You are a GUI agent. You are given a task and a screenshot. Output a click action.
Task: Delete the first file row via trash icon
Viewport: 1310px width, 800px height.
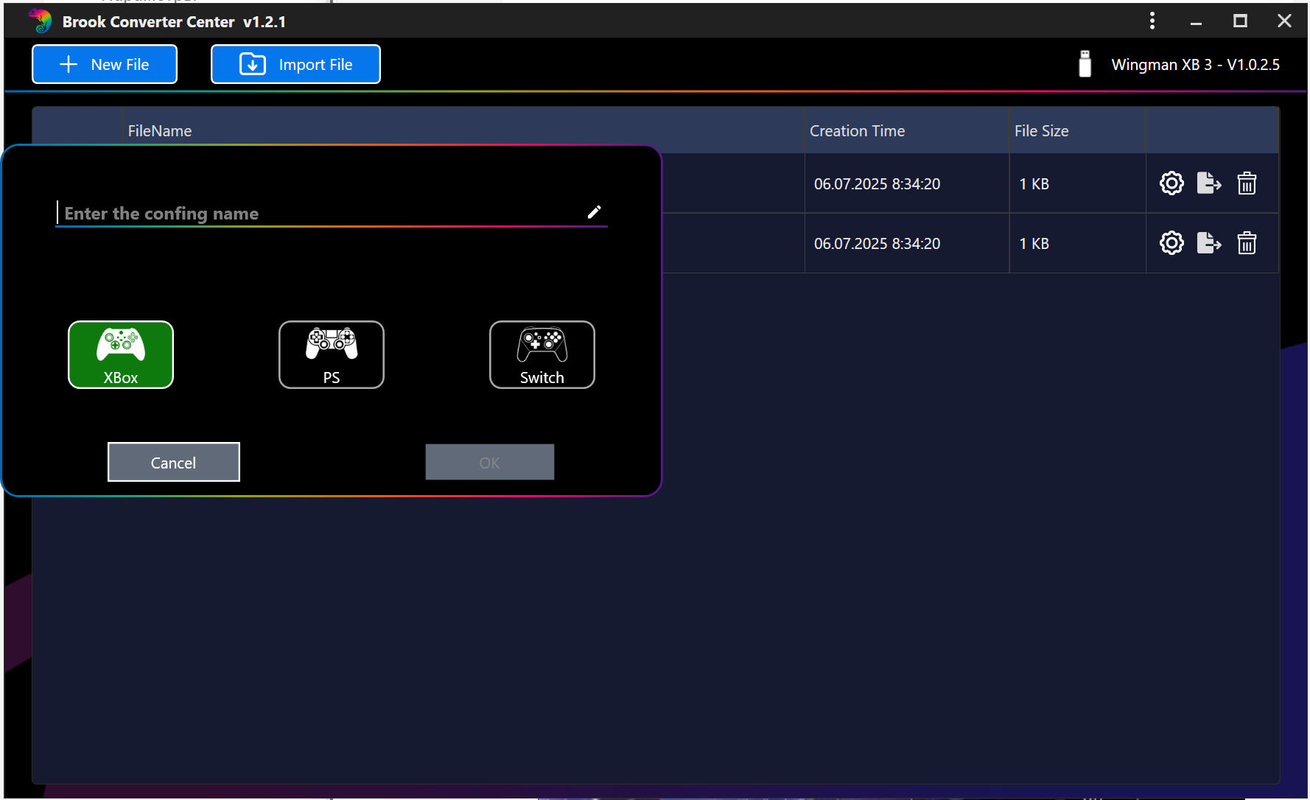pyautogui.click(x=1247, y=183)
